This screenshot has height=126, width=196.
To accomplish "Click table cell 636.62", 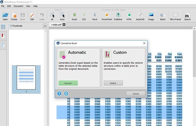I will click(179, 66).
